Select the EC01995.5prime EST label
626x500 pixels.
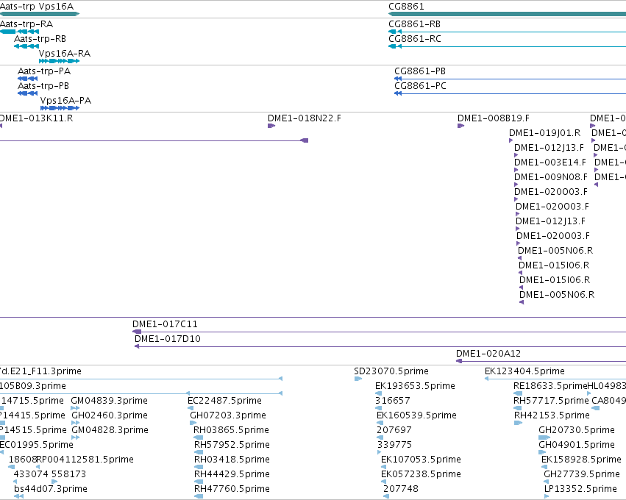click(37, 445)
